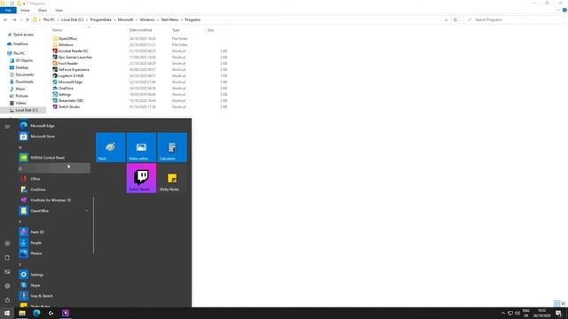
Task: Go back in File Explorer
Action: click(x=5, y=19)
